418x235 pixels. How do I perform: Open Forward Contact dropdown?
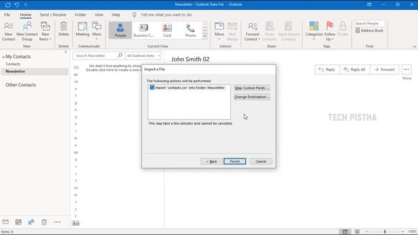(252, 31)
